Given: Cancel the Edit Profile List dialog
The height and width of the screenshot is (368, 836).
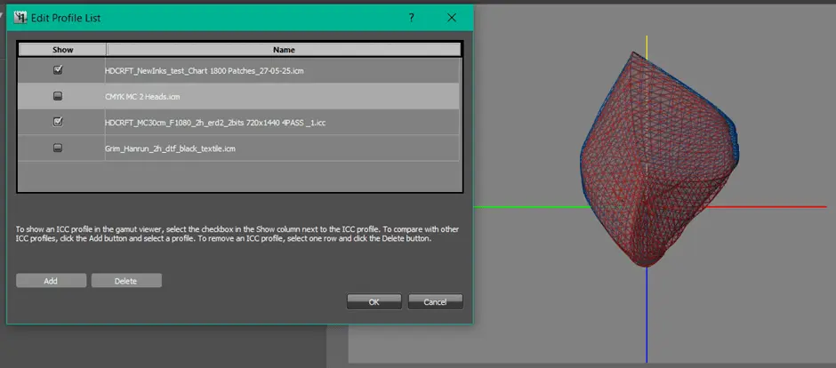Looking at the screenshot, I should click(x=435, y=302).
